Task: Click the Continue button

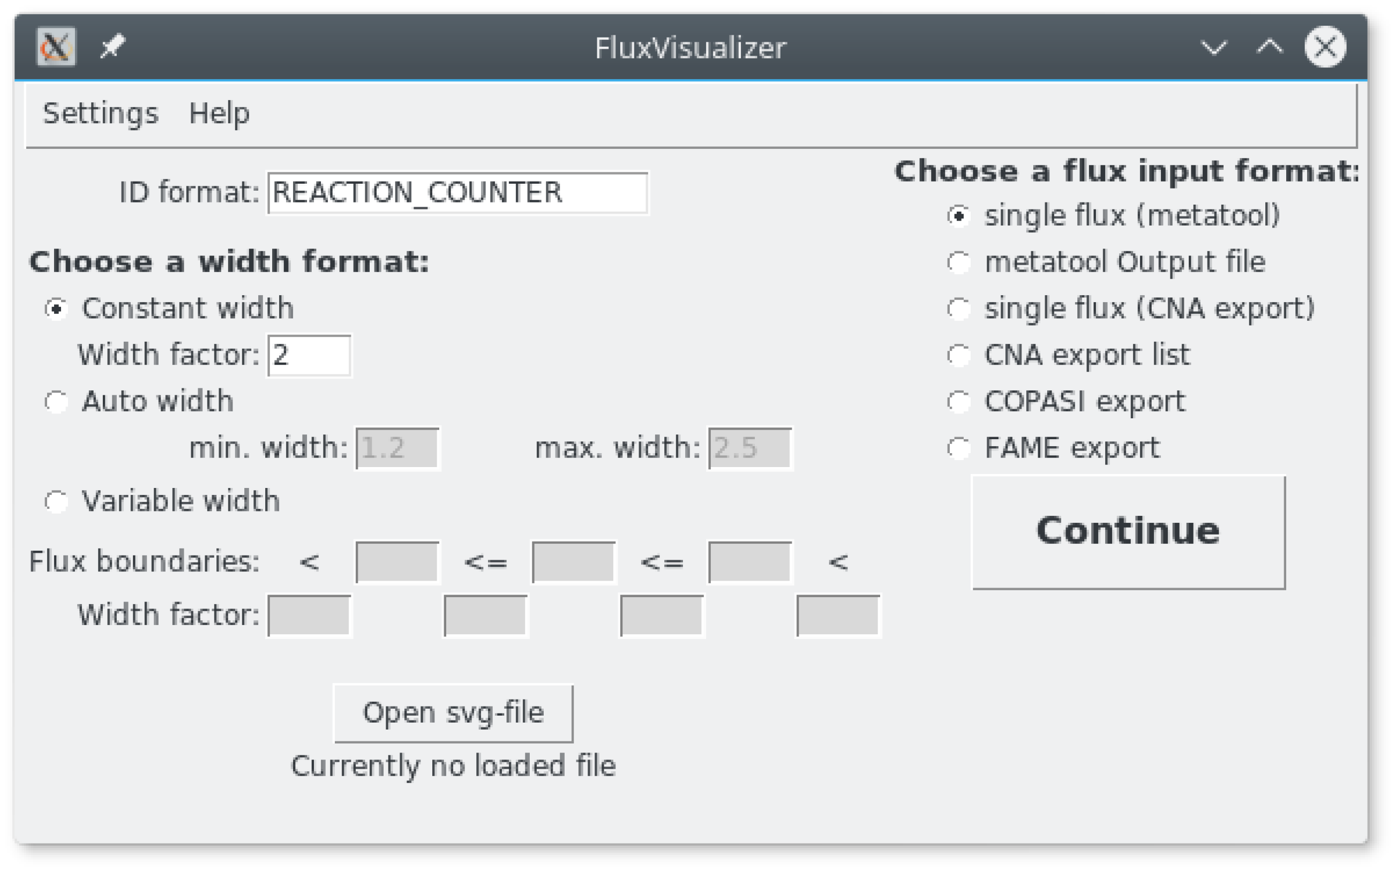Action: pos(1128,532)
